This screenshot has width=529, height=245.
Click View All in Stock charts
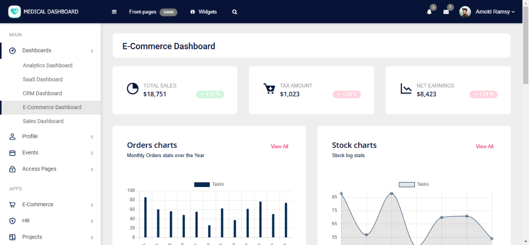(484, 146)
